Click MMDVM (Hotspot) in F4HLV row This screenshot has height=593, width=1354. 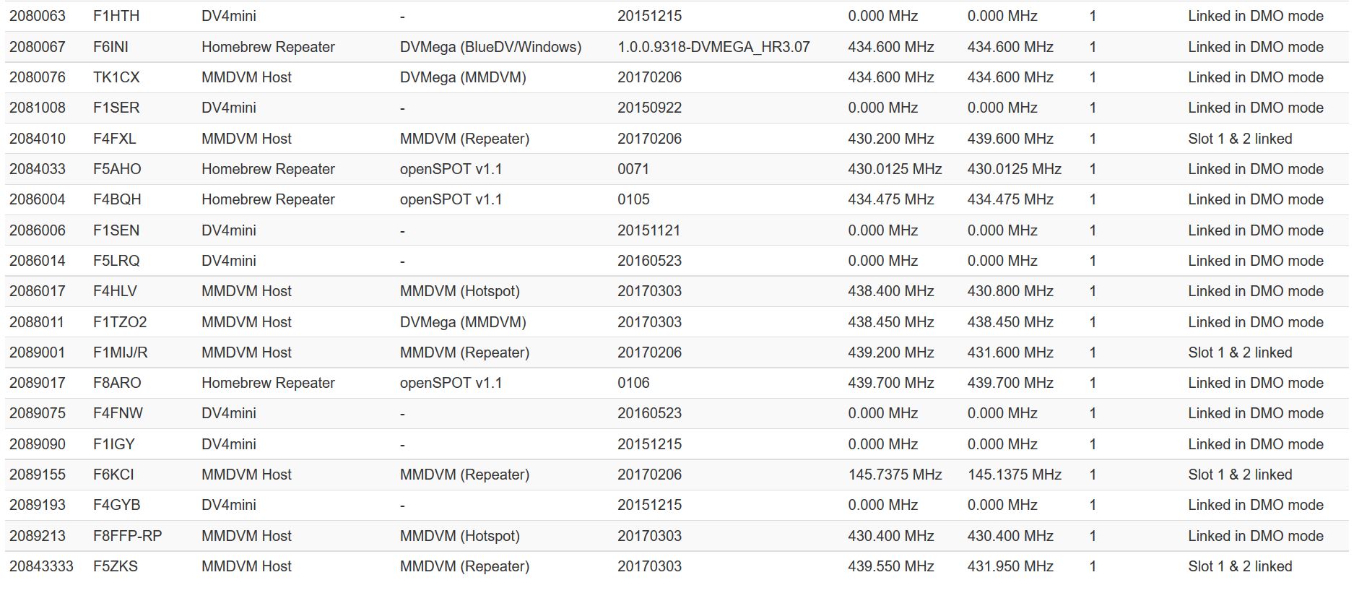(460, 291)
